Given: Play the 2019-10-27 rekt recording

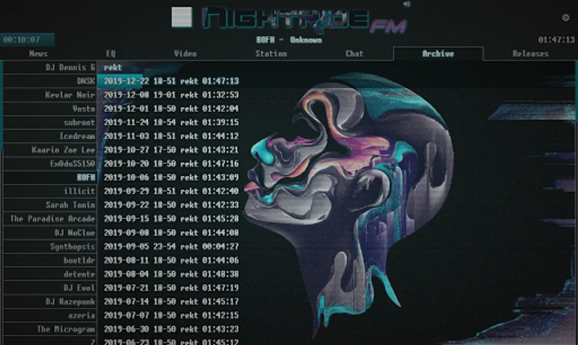Looking at the screenshot, I should (171, 150).
